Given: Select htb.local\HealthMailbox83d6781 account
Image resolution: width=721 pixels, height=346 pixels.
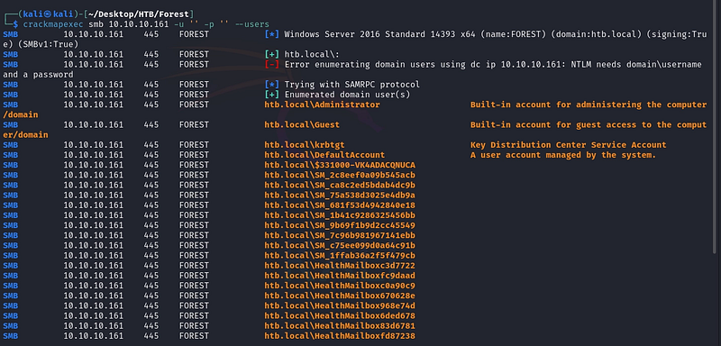Looking at the screenshot, I should [340, 326].
